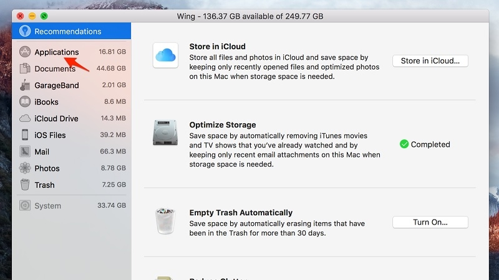
Task: Click the Documents sidebar icon
Action: point(25,68)
